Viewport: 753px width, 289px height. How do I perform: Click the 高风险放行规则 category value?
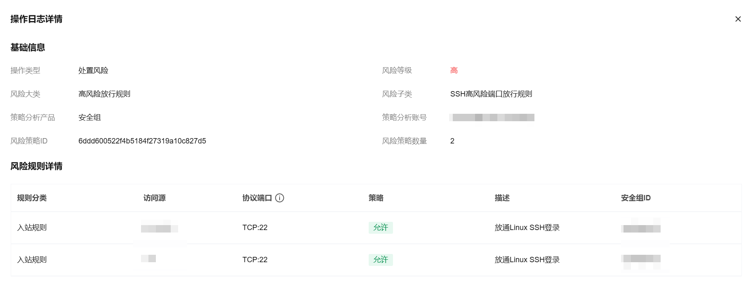(x=104, y=94)
